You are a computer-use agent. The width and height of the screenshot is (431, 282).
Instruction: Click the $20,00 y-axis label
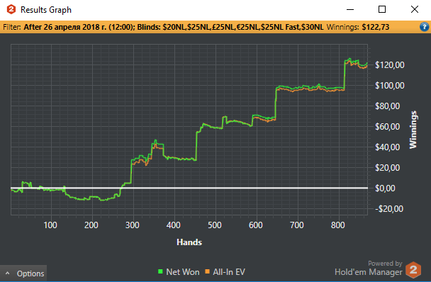coord(388,168)
